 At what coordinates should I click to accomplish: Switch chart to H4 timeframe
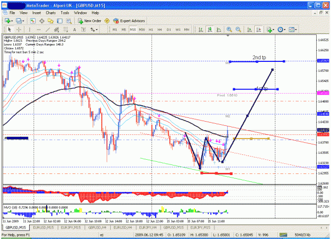pos(159,30)
